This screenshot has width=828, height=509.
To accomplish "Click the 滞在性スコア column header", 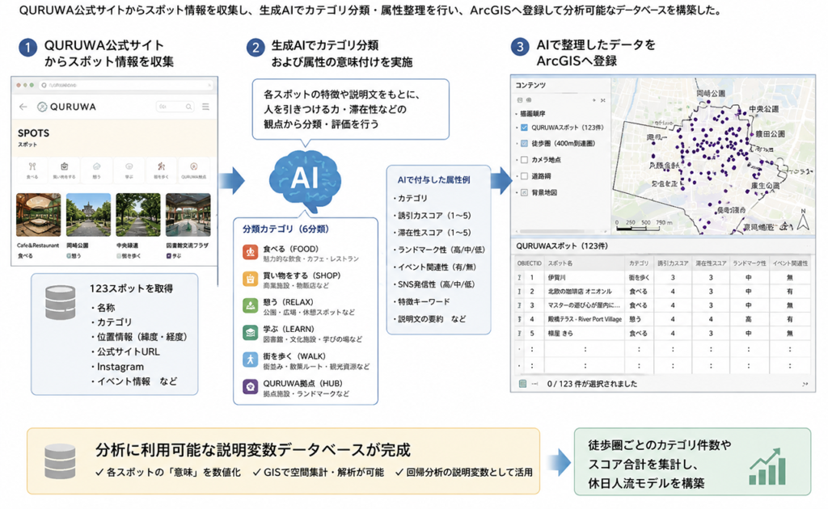I will [710, 263].
